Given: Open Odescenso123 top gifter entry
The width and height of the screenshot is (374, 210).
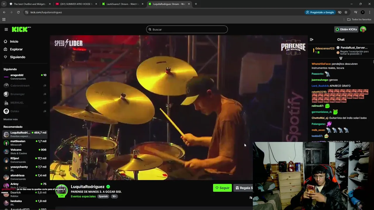Looking at the screenshot, I should [x=324, y=50].
